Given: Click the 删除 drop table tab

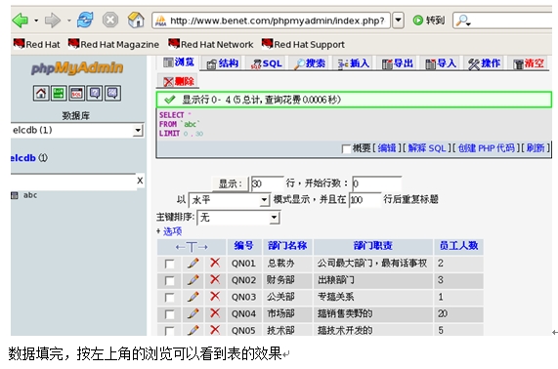Looking at the screenshot, I should pos(178,82).
